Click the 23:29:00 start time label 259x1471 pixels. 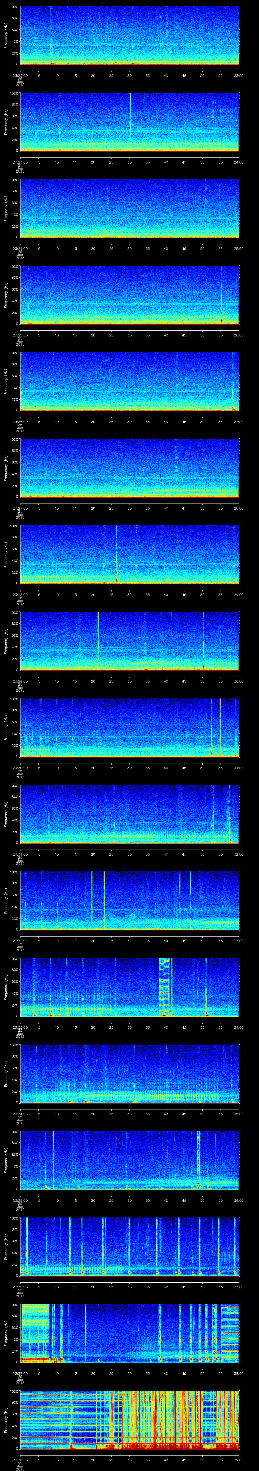coord(20,681)
